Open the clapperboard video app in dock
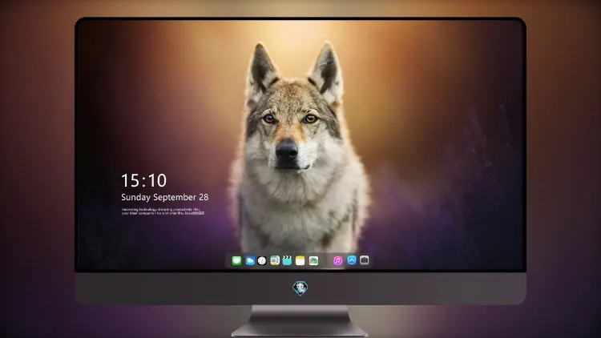 click(x=287, y=260)
